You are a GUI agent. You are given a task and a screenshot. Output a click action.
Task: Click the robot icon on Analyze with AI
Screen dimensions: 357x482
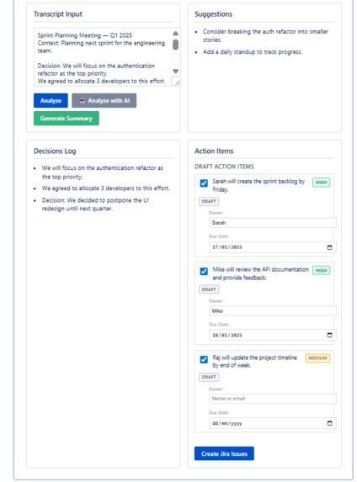click(x=83, y=101)
